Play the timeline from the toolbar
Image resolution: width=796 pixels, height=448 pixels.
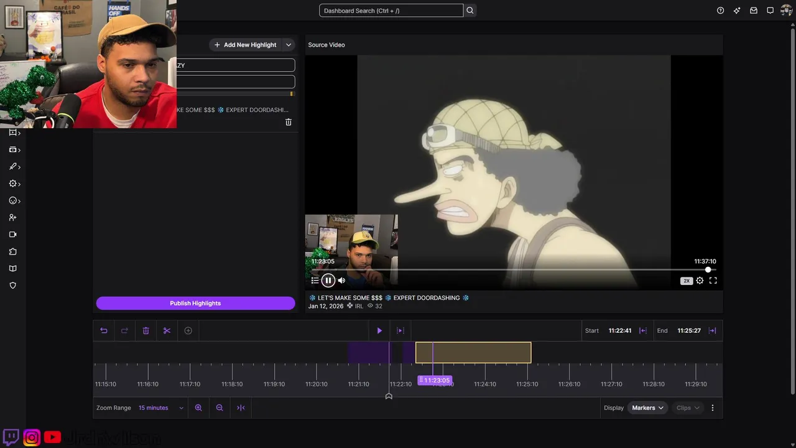tap(379, 330)
